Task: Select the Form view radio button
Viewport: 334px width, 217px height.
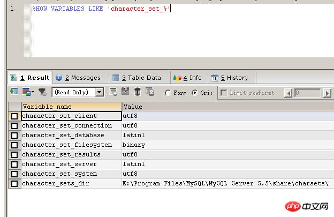Action: coord(168,93)
